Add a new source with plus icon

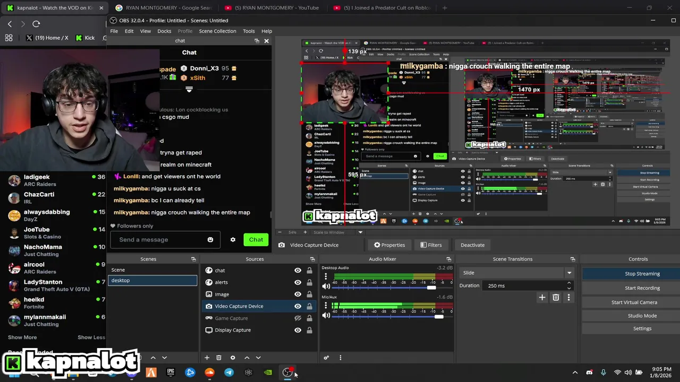[207, 358]
